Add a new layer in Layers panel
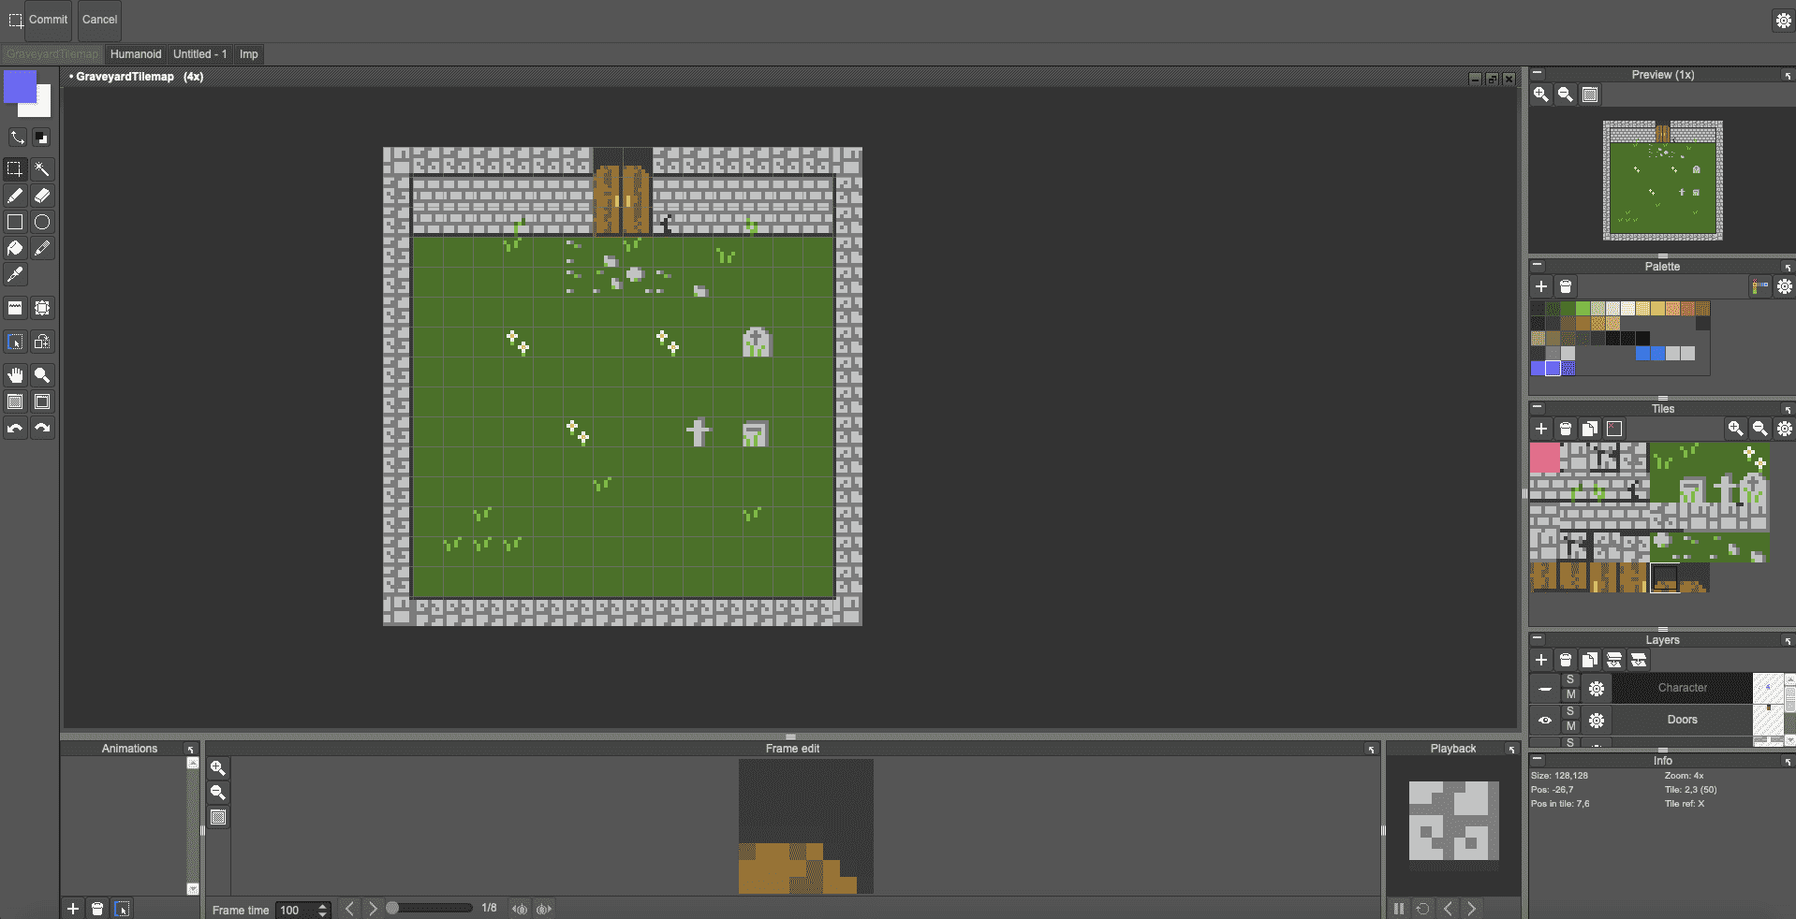 [x=1541, y=660]
